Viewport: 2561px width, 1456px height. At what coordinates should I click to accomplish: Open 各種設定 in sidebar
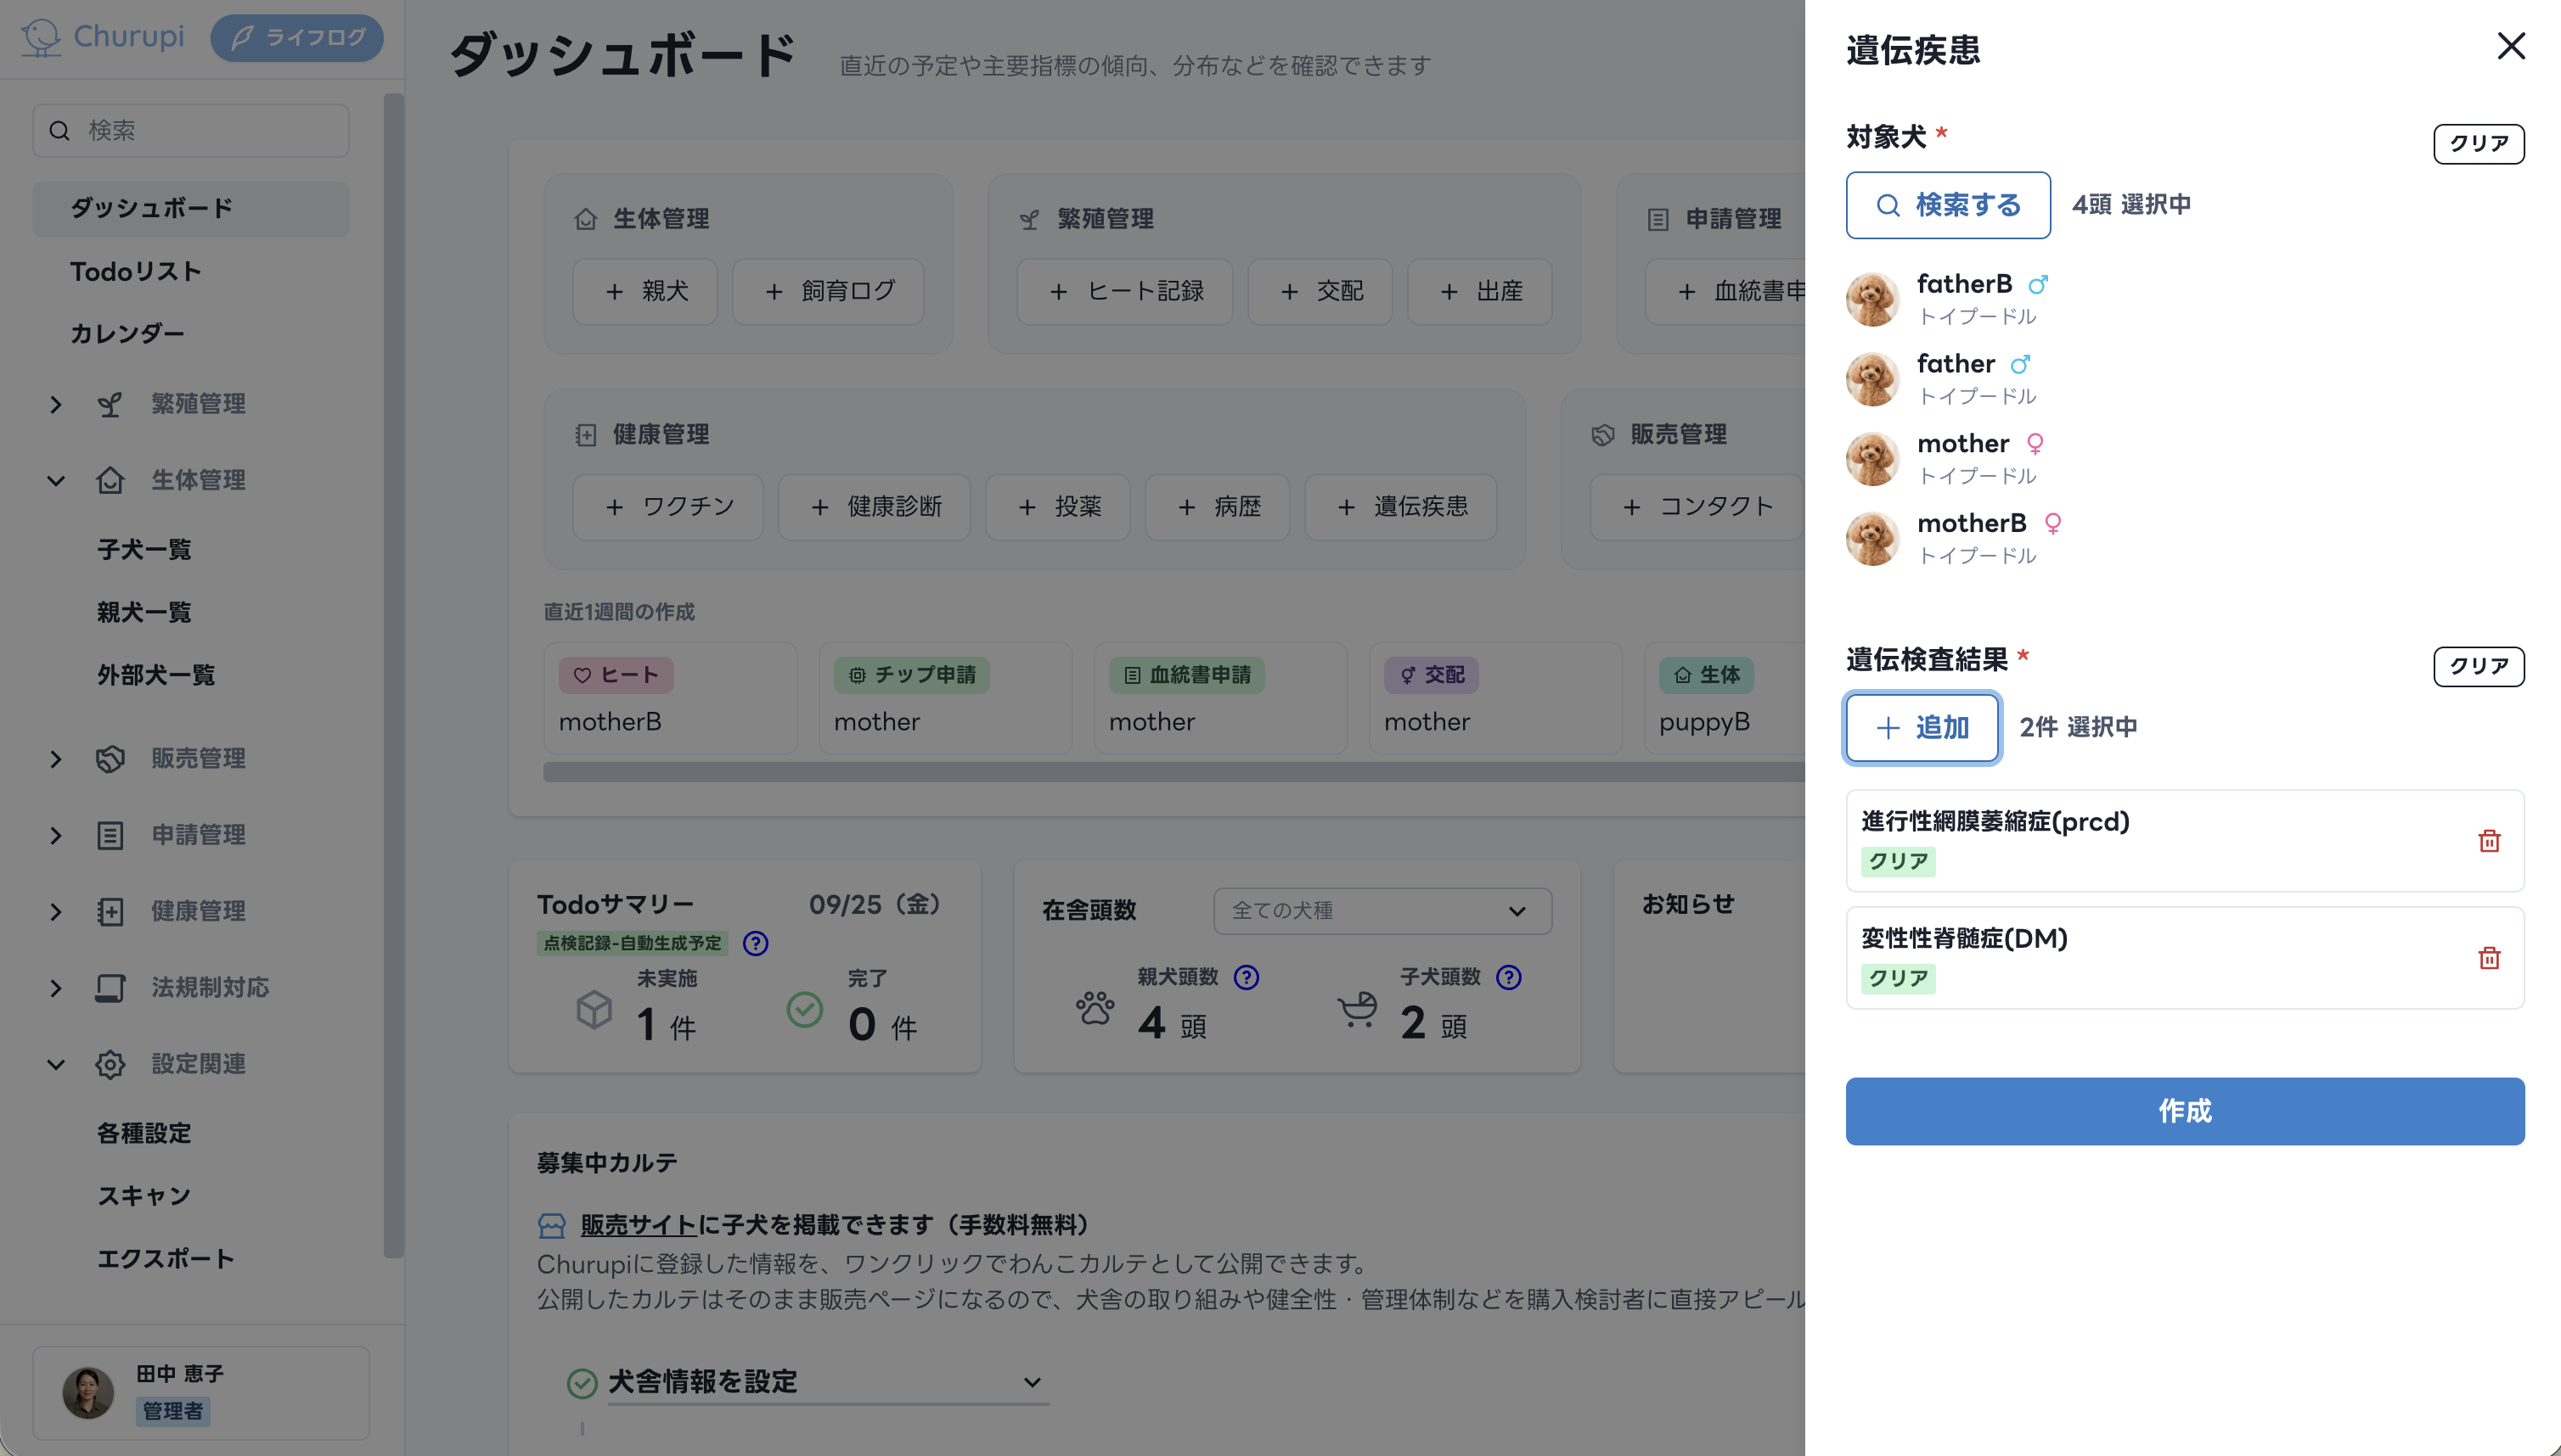[144, 1133]
